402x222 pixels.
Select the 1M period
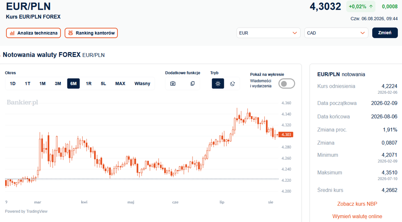point(42,84)
